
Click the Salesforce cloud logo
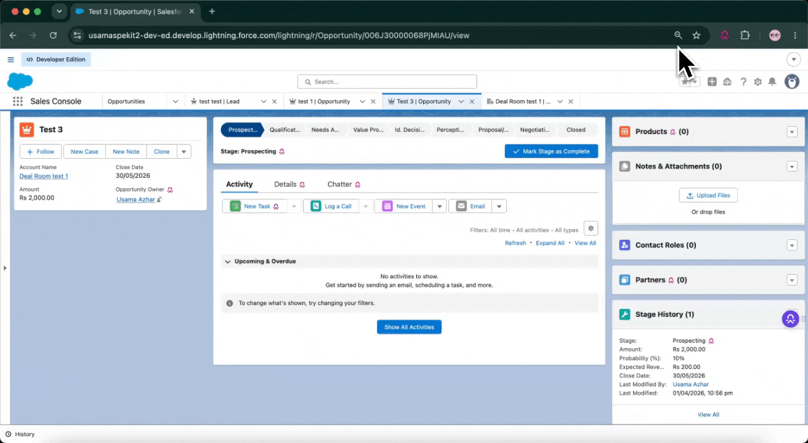(20, 81)
